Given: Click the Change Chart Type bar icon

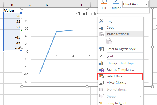Looking at the screenshot, I should [101, 63].
